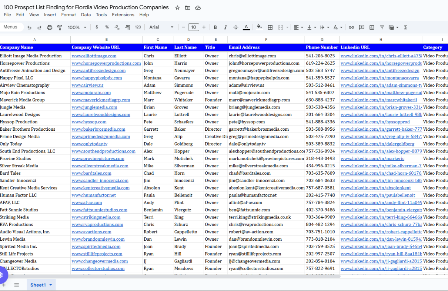Open text rotation dropdown

coord(338,27)
